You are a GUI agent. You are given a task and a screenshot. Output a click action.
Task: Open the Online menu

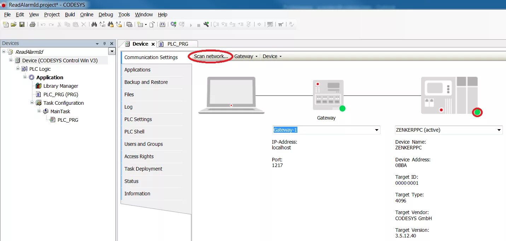87,15
